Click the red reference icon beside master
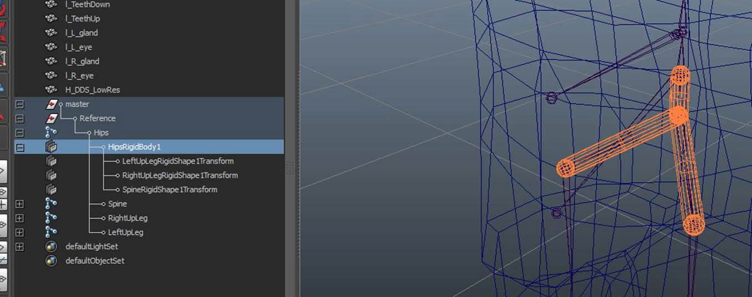The width and height of the screenshot is (752, 297). coord(51,104)
